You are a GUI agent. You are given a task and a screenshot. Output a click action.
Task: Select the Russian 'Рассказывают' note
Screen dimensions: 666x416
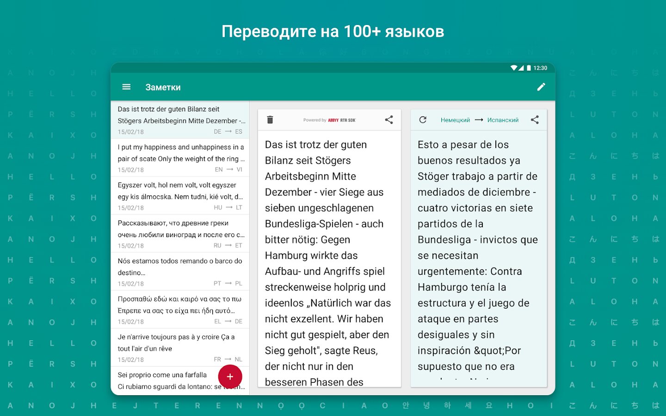pos(180,233)
